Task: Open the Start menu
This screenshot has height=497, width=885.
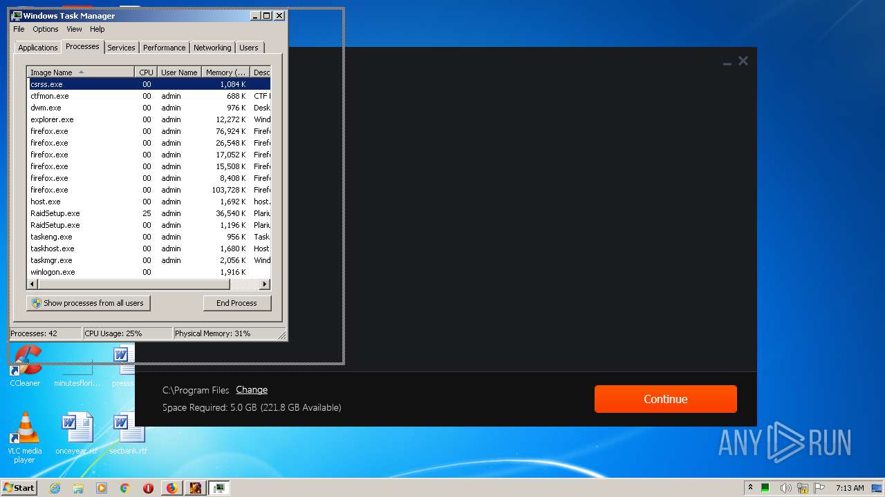Action: pyautogui.click(x=19, y=488)
